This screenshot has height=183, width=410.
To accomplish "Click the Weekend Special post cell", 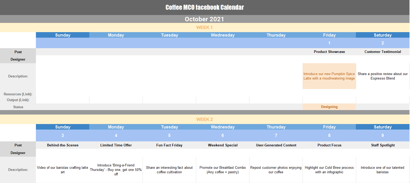I will (223, 145).
